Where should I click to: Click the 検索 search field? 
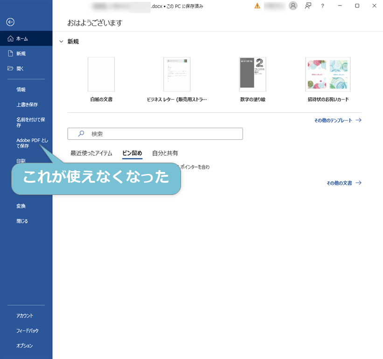[155, 134]
